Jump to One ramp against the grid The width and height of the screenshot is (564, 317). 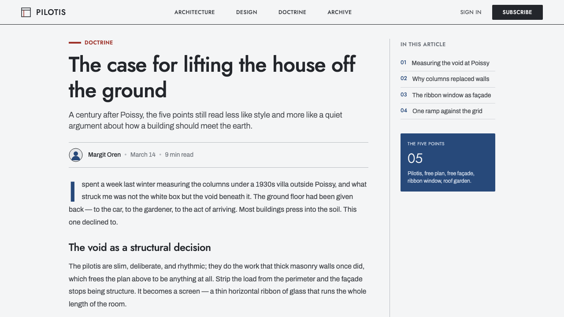pos(448,111)
